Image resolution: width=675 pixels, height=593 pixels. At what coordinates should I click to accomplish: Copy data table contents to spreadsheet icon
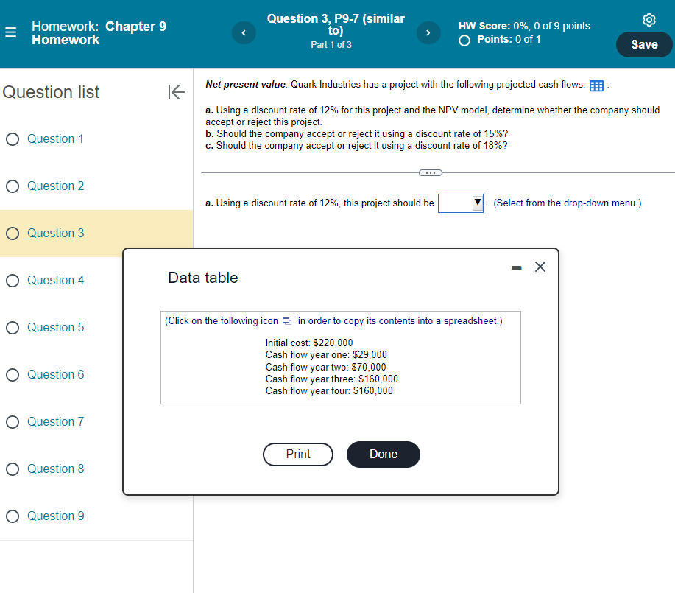(286, 321)
